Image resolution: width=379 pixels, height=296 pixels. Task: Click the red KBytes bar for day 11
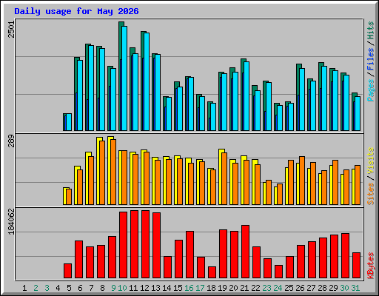pyautogui.click(x=135, y=244)
